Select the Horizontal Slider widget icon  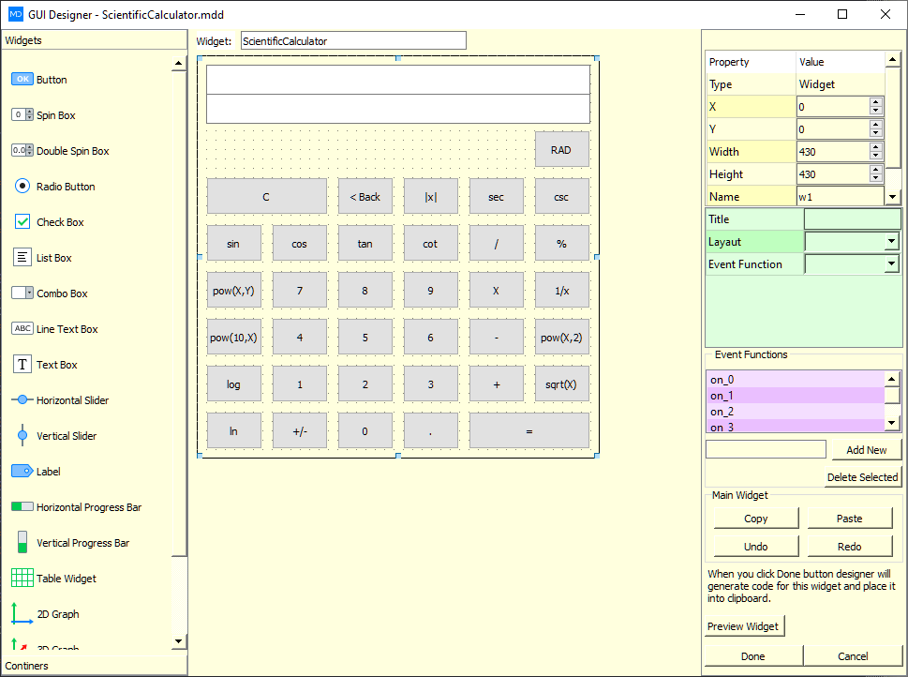pyautogui.click(x=22, y=400)
